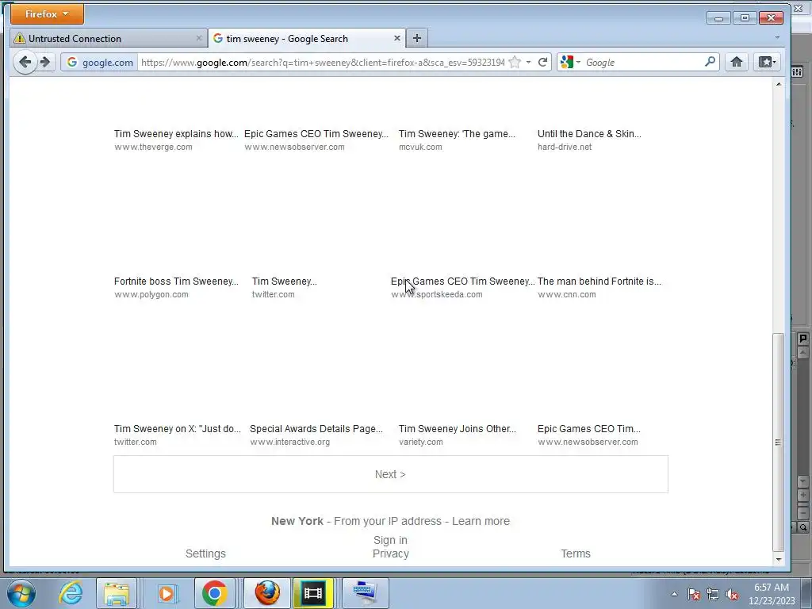This screenshot has width=812, height=609.
Task: Click the google.com site identity icon
Action: point(100,63)
